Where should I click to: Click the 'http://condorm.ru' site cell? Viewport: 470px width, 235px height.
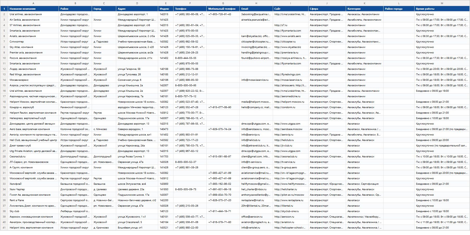[x=290, y=107]
